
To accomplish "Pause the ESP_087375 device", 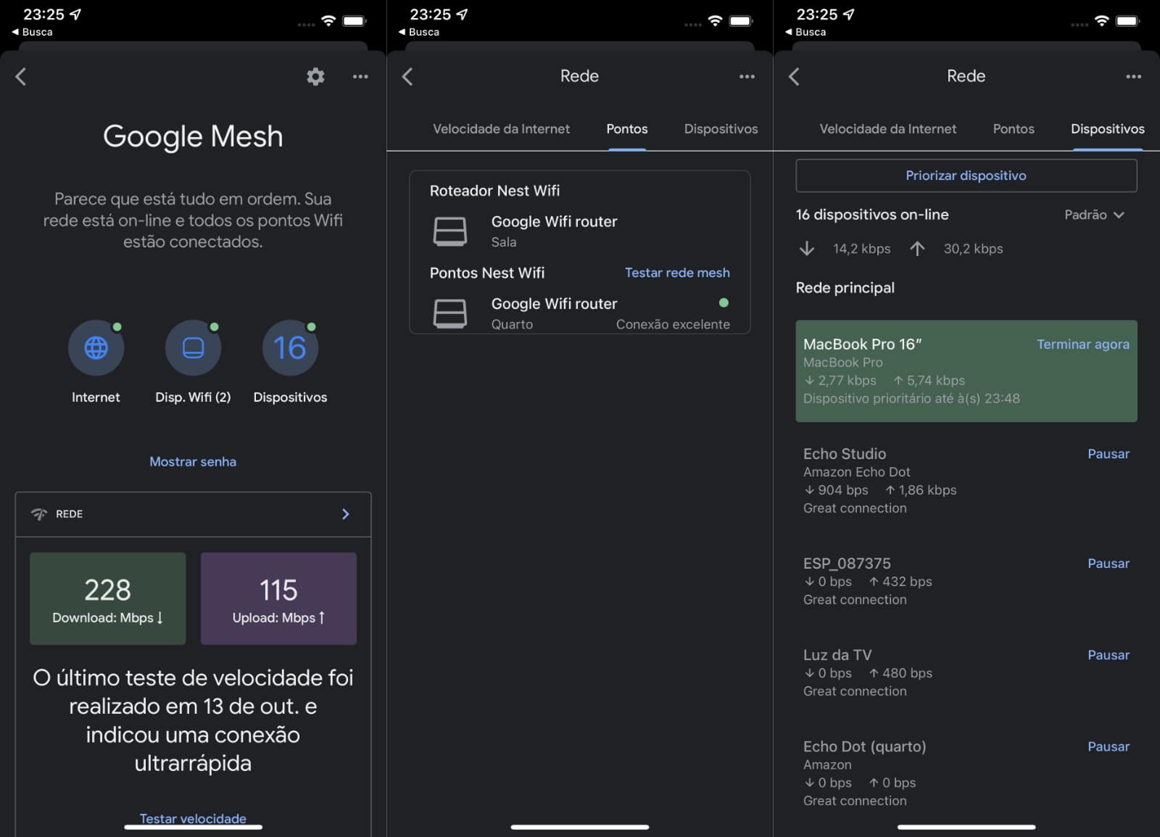I will pyautogui.click(x=1108, y=564).
